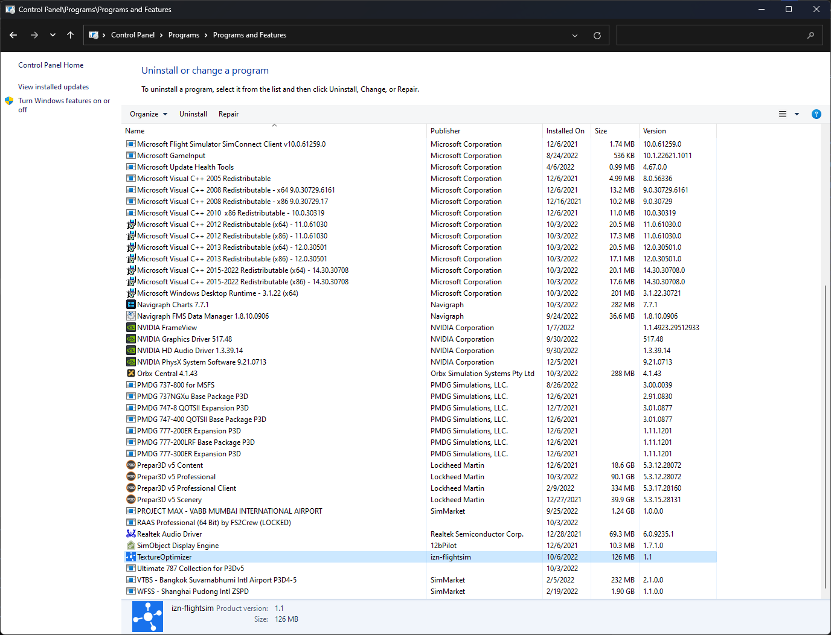831x635 pixels.
Task: Open recent locations dropdown arrow
Action: click(x=53, y=35)
